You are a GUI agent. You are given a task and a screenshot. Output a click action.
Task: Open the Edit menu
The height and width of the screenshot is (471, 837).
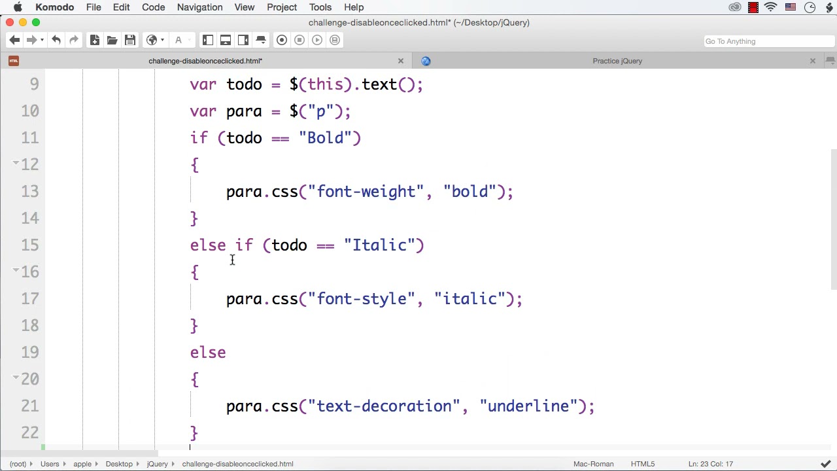121,7
